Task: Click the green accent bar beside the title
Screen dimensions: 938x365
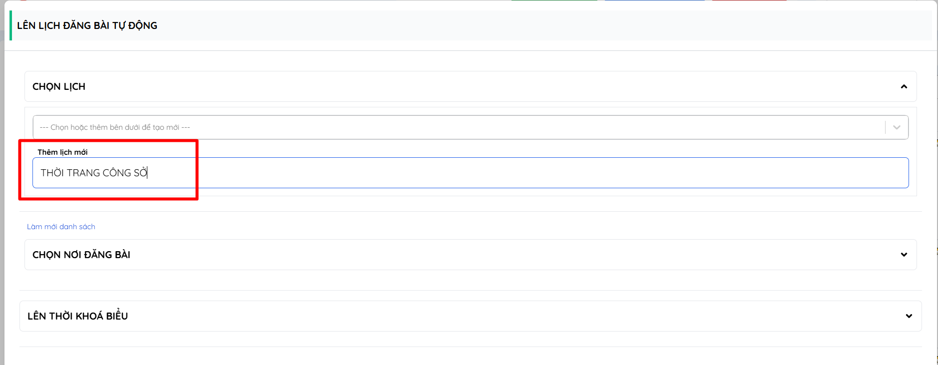Action: point(10,25)
